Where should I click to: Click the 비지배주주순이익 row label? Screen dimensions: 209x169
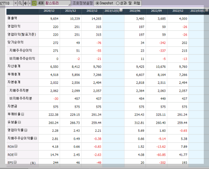pyautogui.click(x=22, y=58)
